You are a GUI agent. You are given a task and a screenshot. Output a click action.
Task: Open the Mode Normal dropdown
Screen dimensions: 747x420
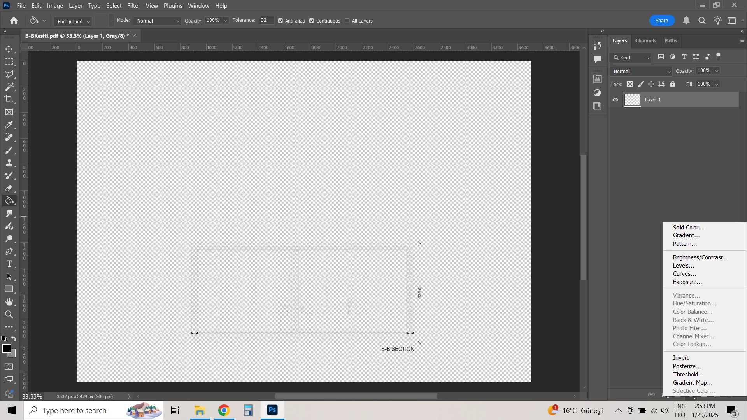pos(158,21)
